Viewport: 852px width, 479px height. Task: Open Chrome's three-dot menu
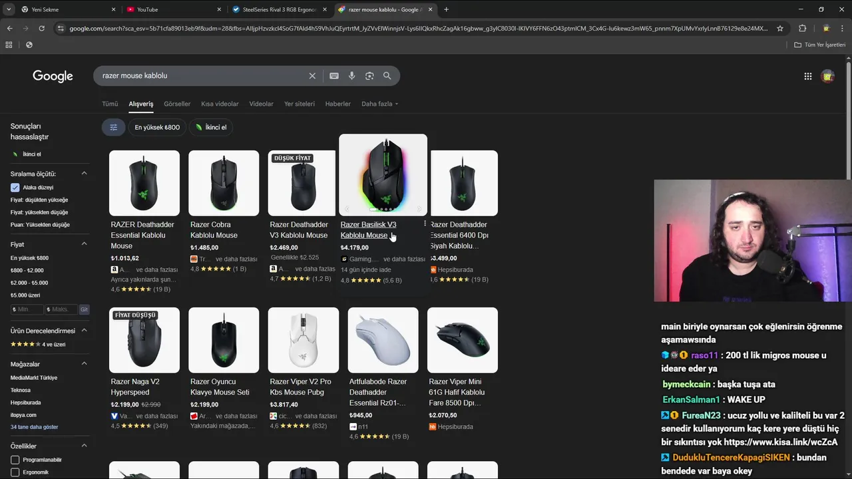click(843, 29)
